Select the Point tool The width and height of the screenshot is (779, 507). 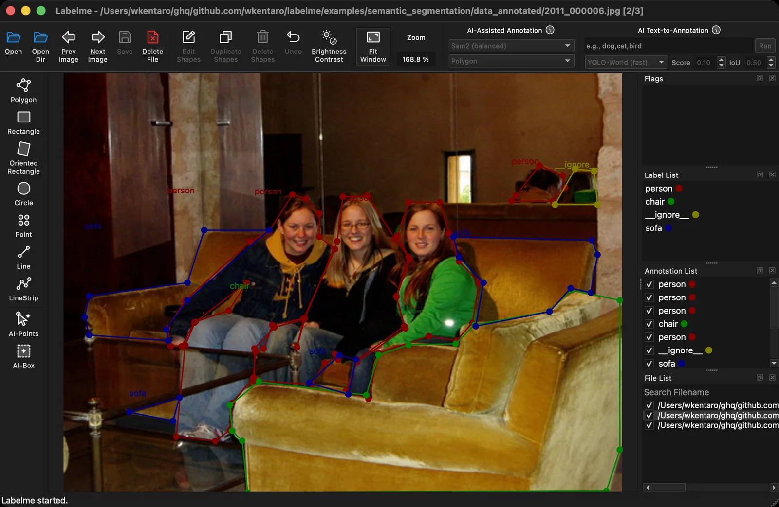[23, 226]
